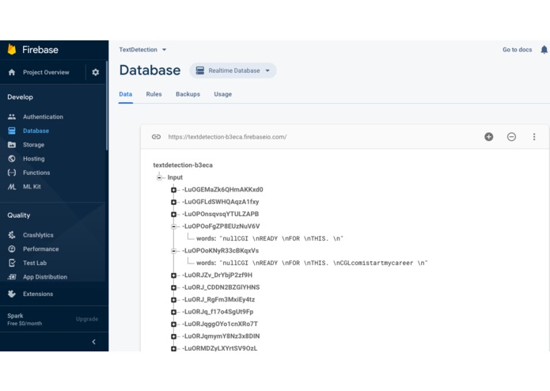Open ML Kit in the sidebar

(32, 187)
